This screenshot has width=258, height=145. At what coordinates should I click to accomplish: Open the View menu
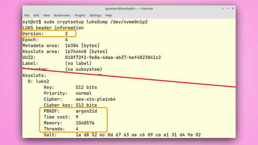tap(46, 15)
